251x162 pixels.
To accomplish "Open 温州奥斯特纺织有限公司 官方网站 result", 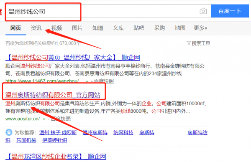I will [53, 95].
